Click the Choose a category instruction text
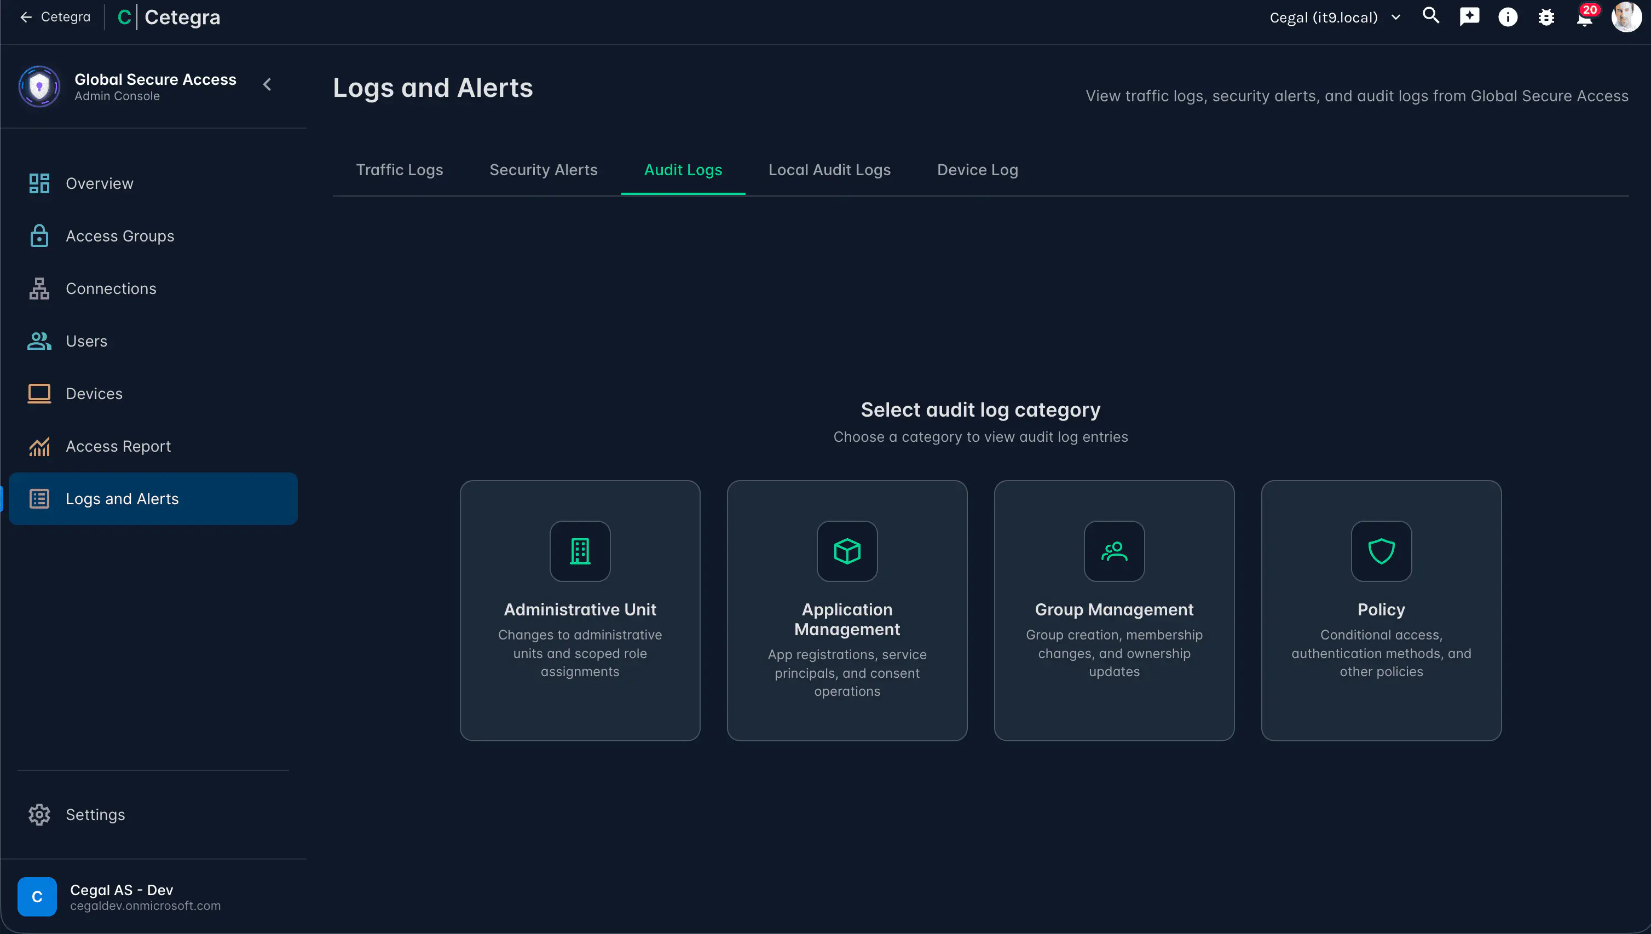 click(x=980, y=437)
